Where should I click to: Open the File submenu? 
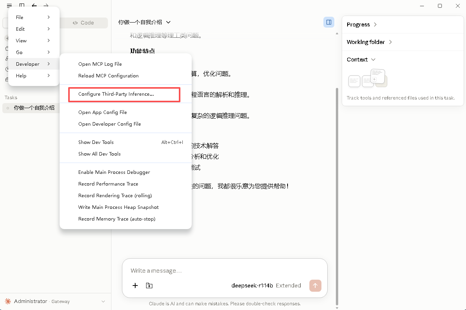[33, 17]
